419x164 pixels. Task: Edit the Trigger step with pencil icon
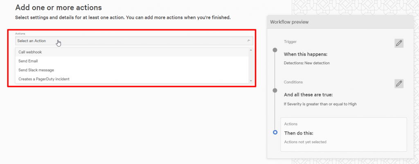pos(399,43)
